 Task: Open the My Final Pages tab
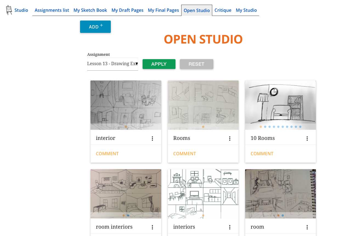pyautogui.click(x=163, y=10)
